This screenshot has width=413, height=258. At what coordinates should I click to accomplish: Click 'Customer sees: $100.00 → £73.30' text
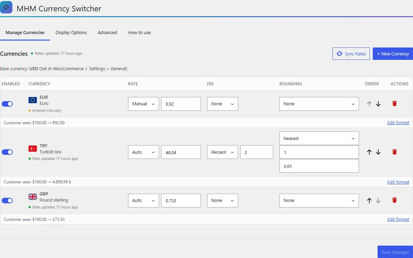[34, 219]
